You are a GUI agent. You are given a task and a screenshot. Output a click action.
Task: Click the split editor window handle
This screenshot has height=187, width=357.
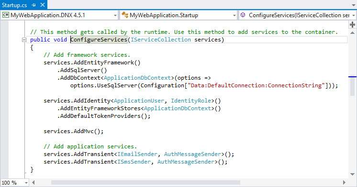(352, 24)
